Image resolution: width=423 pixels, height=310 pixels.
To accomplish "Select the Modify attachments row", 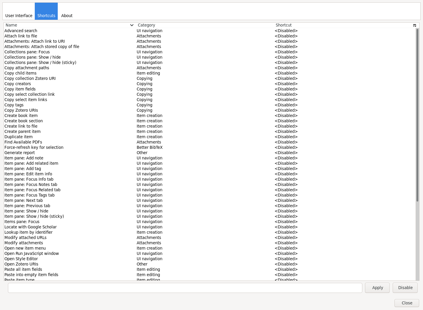I will pos(209,243).
